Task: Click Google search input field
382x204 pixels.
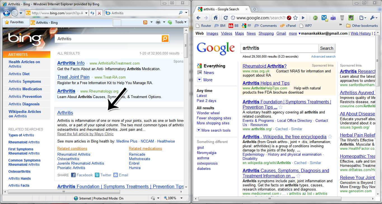Action: 279,48
